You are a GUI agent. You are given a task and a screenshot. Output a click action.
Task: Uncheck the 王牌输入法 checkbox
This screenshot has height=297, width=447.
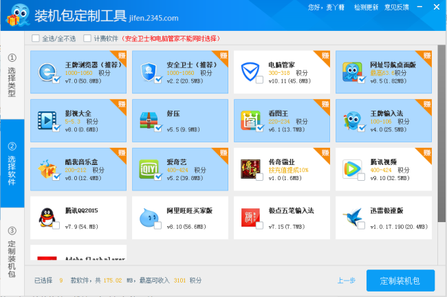pyautogui.click(x=362, y=128)
